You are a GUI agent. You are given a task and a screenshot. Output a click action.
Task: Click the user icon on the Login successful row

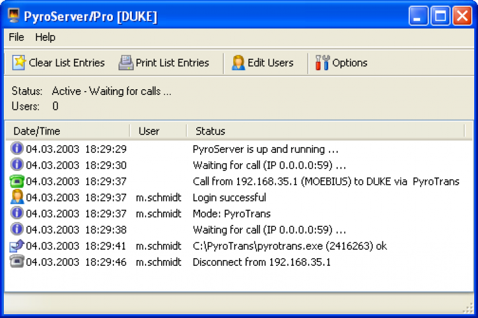coord(17,198)
